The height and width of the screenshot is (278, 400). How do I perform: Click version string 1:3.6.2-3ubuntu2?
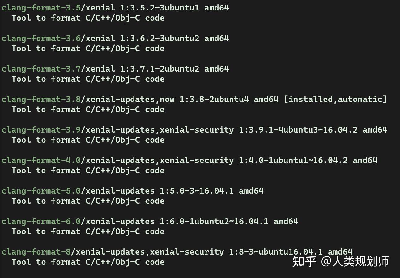(160, 38)
